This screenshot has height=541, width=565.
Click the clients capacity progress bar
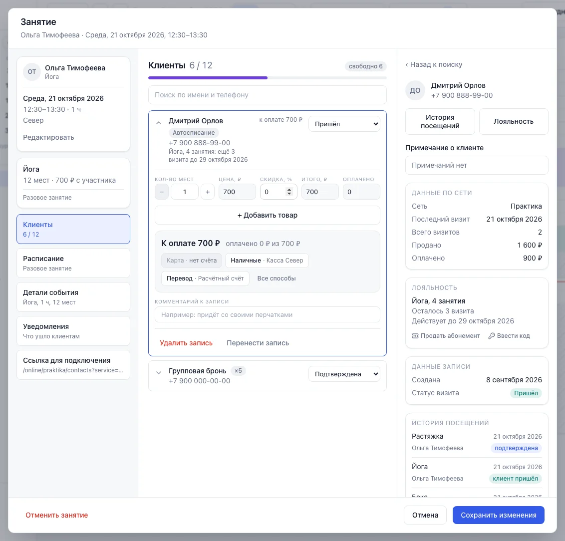pos(268,78)
